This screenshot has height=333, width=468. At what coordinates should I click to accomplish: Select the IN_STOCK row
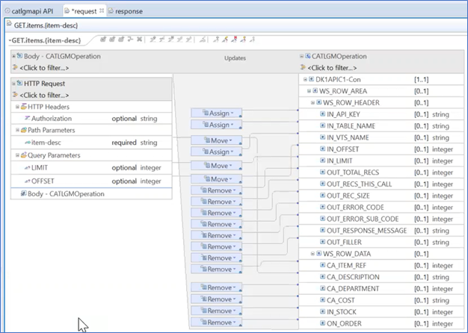381,312
